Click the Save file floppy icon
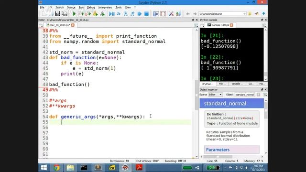This screenshot has width=306, height=172. (57, 14)
